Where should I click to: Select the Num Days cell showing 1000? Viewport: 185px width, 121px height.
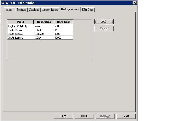[64, 34]
